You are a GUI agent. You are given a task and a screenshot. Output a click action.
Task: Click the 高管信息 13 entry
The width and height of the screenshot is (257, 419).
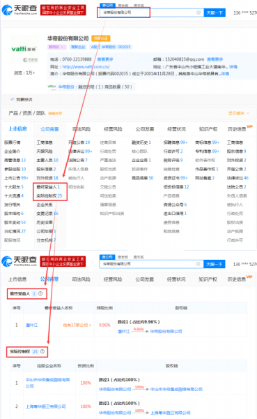pyautogui.click(x=15, y=161)
